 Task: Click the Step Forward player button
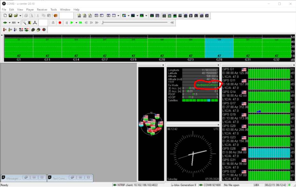(x=91, y=23)
